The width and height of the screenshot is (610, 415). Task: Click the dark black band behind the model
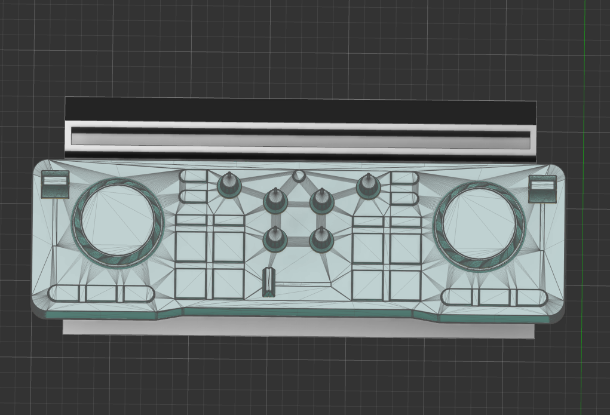tap(301, 110)
